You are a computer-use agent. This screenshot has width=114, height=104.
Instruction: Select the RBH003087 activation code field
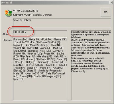[40, 34]
